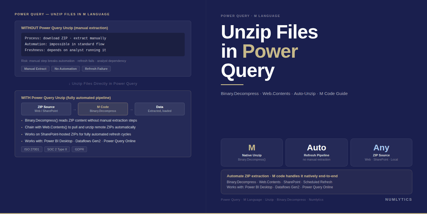Click the SOC 2 Type II badge
This screenshot has width=427, height=214.
(57, 149)
